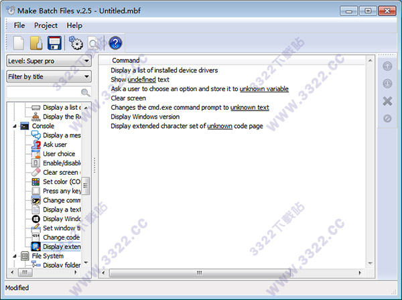This screenshot has width=402, height=300.
Task: Move selected command down arrow icon
Action: 387,84
